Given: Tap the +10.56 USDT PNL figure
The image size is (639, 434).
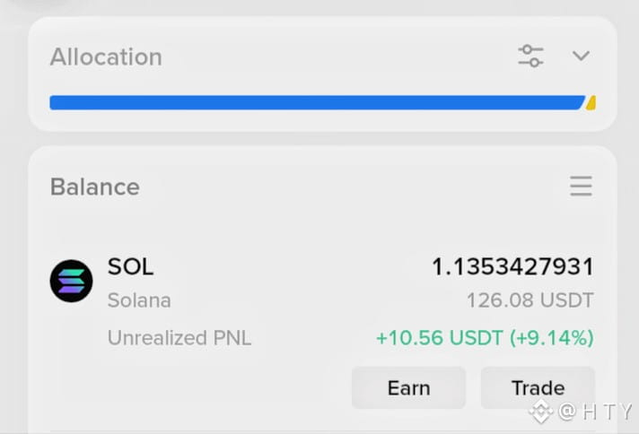Looking at the screenshot, I should point(440,338).
